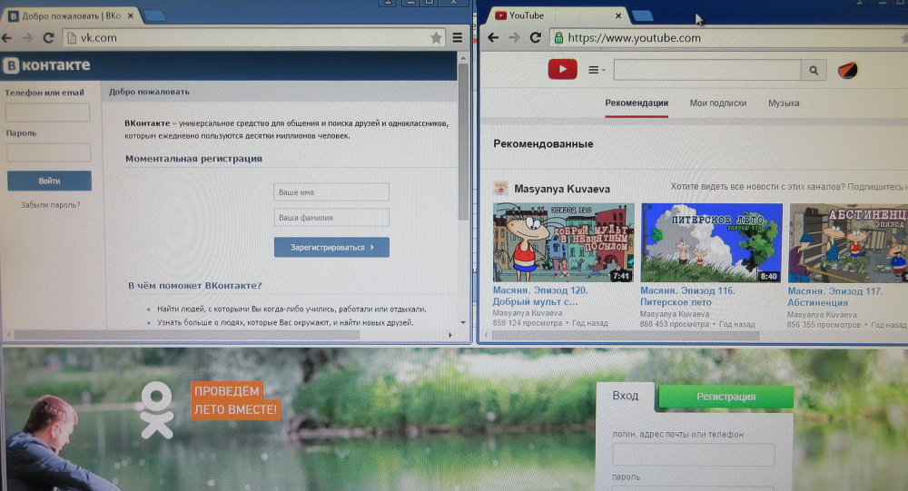Click the Odnoklassniki login field
The height and width of the screenshot is (491, 908).
(x=693, y=455)
